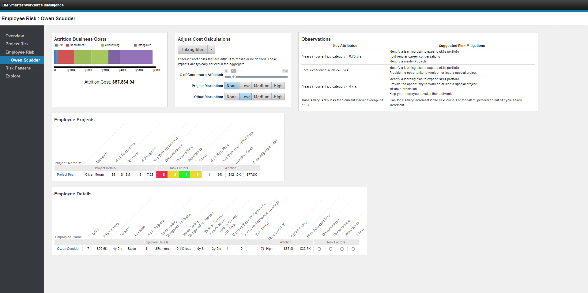Set Other Disruption to Low
Viewport: 588px width, 293px height.
245,97
